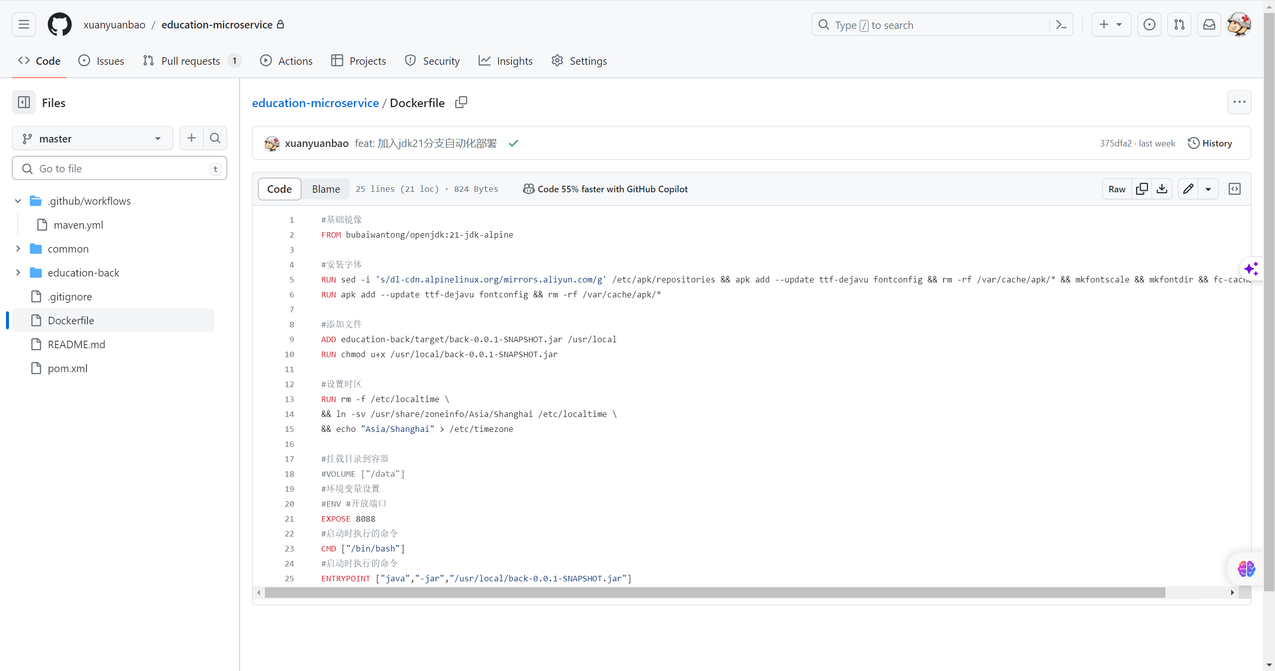This screenshot has width=1275, height=671.
Task: Copy raw file contents icon
Action: (x=1142, y=189)
